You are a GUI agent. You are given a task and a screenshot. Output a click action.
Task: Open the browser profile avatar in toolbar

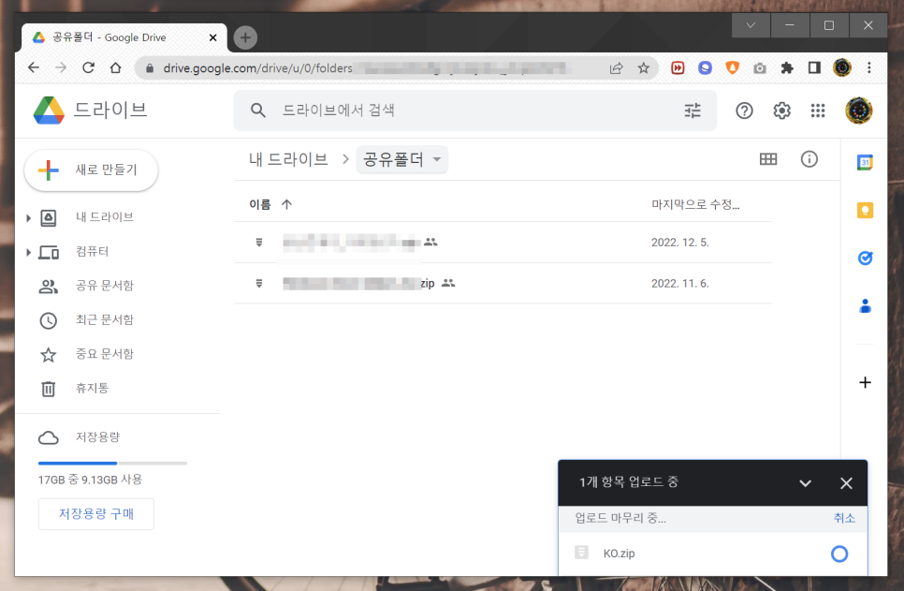pyautogui.click(x=841, y=68)
